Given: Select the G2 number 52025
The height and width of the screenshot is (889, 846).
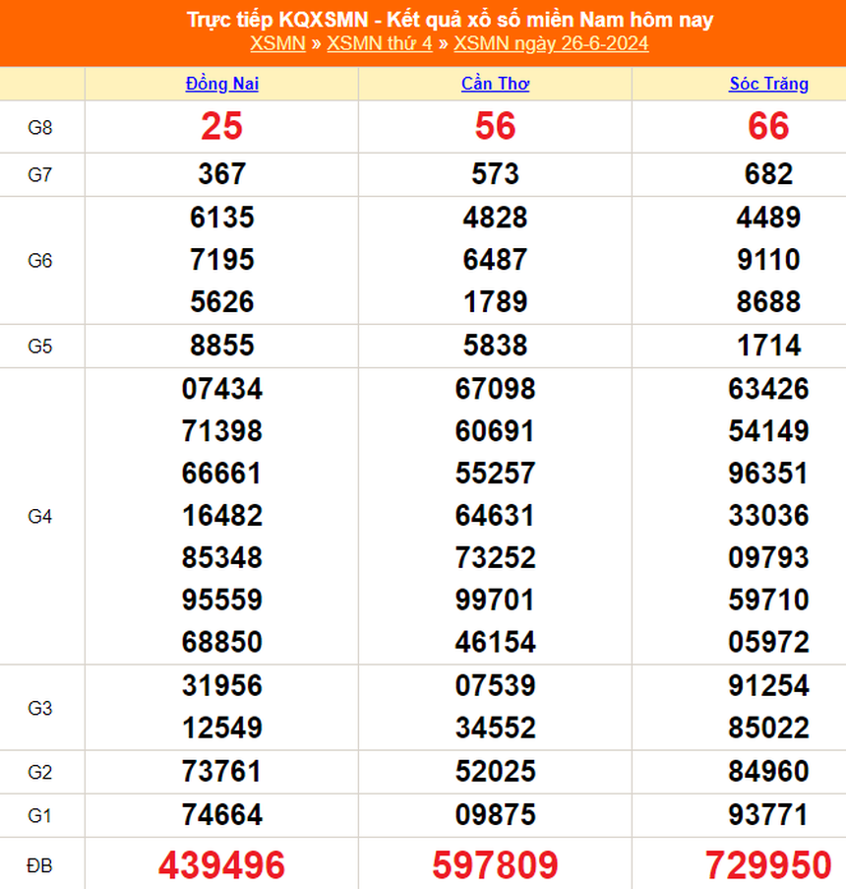Looking at the screenshot, I should 495,771.
